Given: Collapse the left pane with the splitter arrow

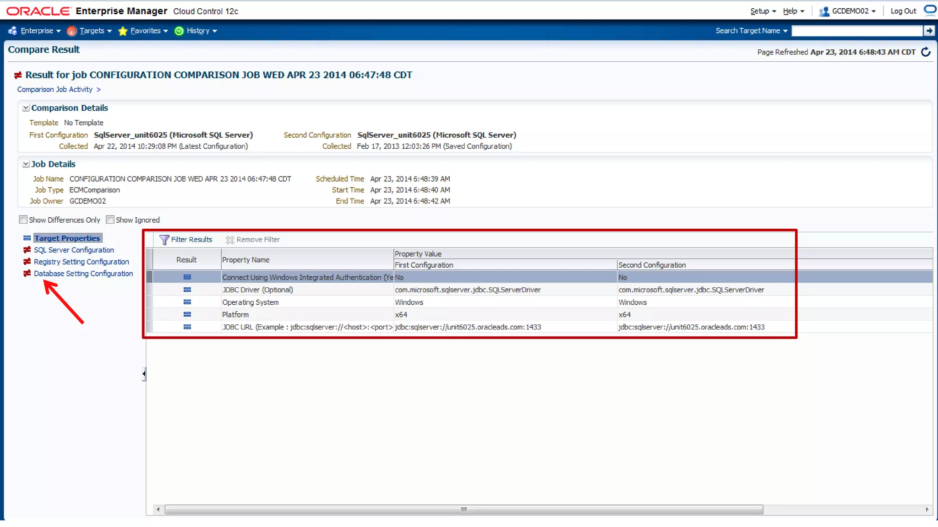Looking at the screenshot, I should [144, 374].
